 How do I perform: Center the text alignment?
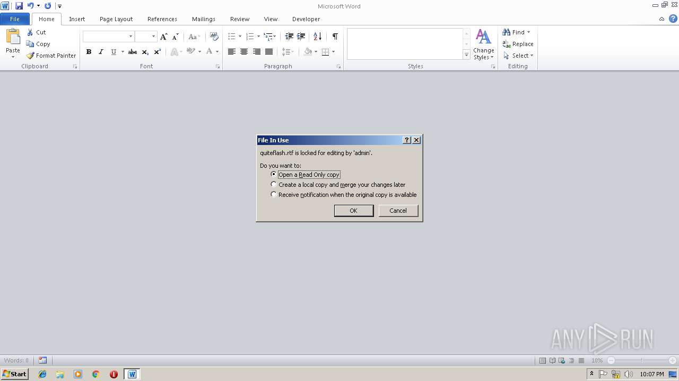[x=244, y=52]
